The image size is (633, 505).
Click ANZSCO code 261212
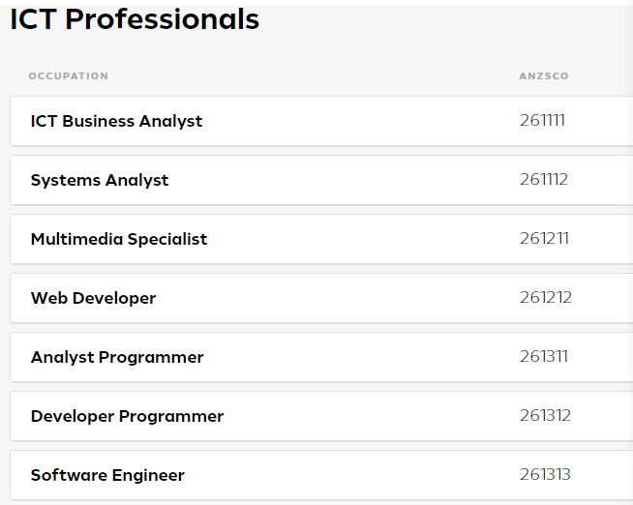pyautogui.click(x=546, y=298)
